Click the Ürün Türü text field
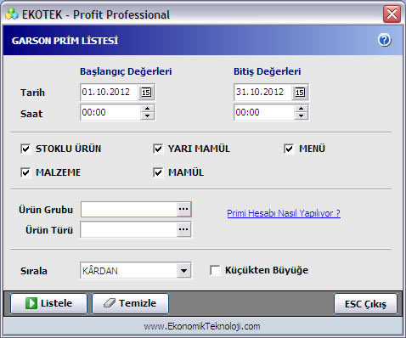 pyautogui.click(x=129, y=229)
